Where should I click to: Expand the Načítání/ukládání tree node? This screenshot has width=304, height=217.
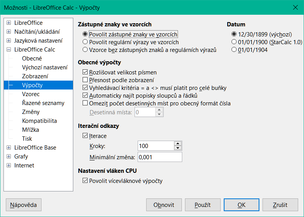[9, 32]
